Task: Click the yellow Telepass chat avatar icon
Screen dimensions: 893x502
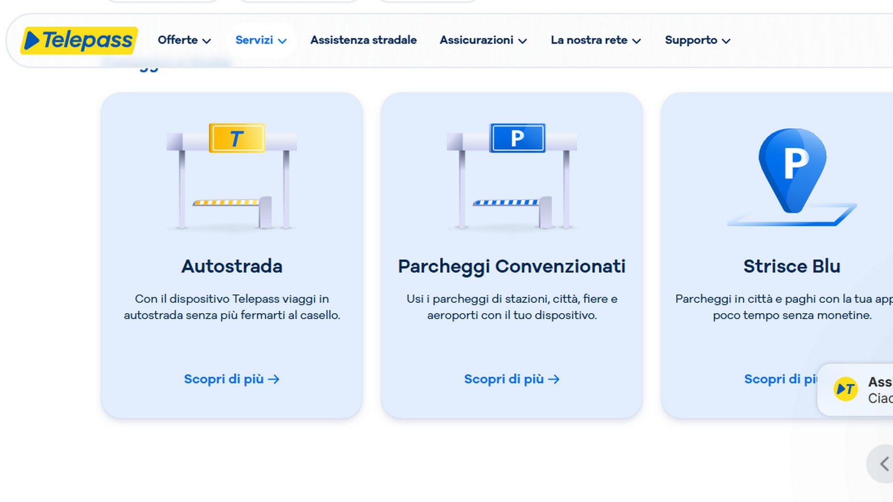Action: (846, 389)
